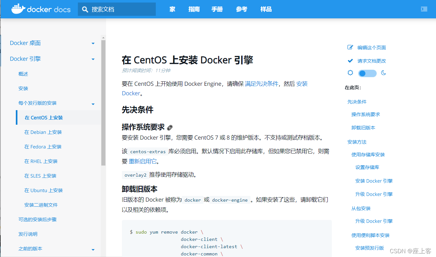Click the sun light-mode icon

350,73
